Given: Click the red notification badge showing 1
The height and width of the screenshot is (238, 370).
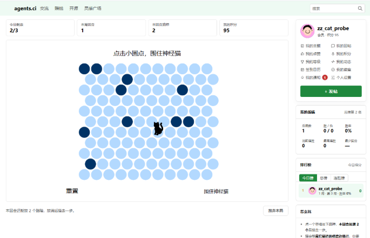Looking at the screenshot, I should (x=325, y=78).
